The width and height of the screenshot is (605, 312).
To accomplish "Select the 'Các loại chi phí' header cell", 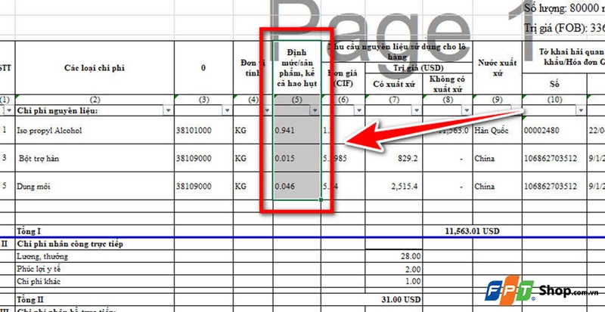I will (x=95, y=68).
